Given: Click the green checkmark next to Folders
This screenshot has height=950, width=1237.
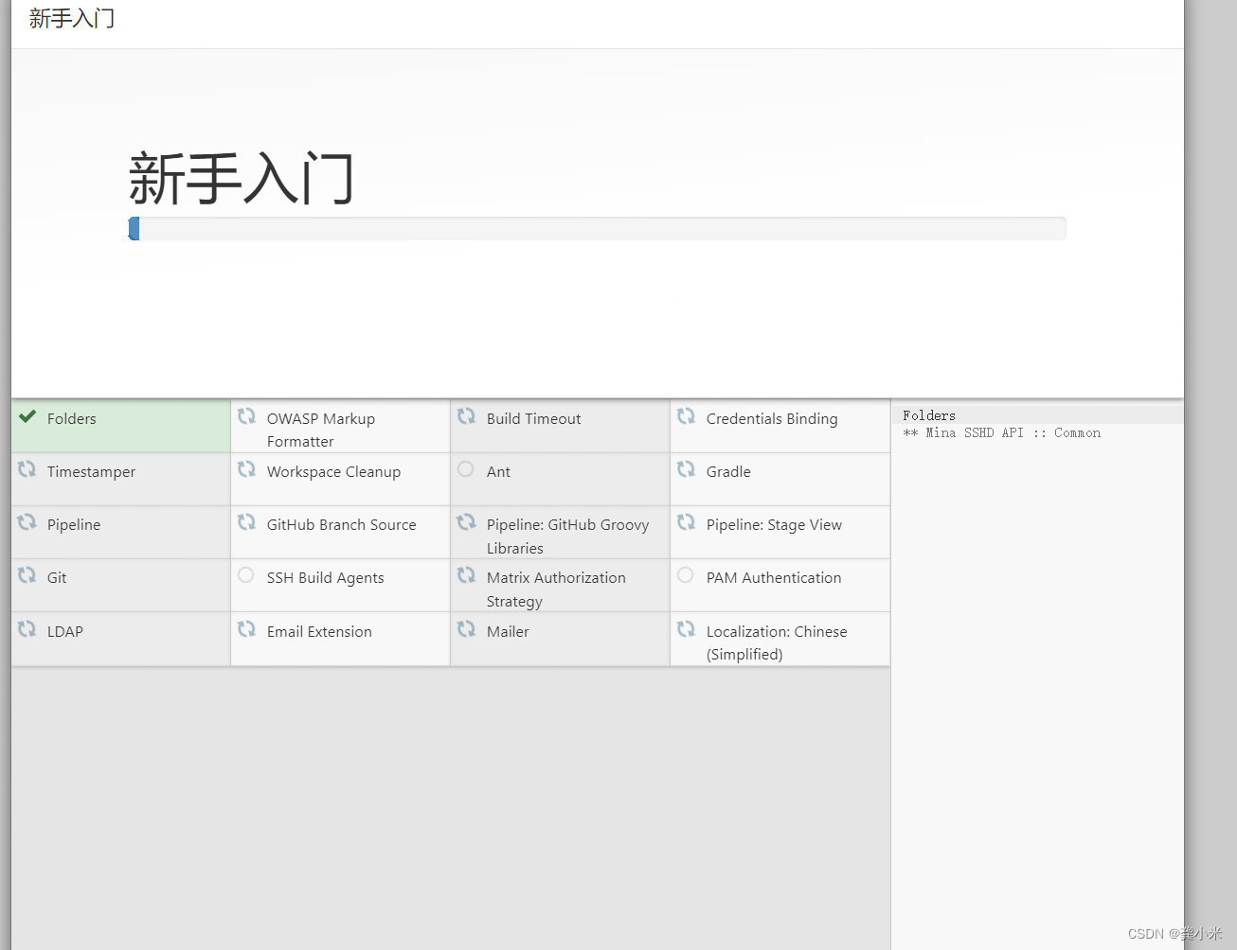Looking at the screenshot, I should (27, 416).
